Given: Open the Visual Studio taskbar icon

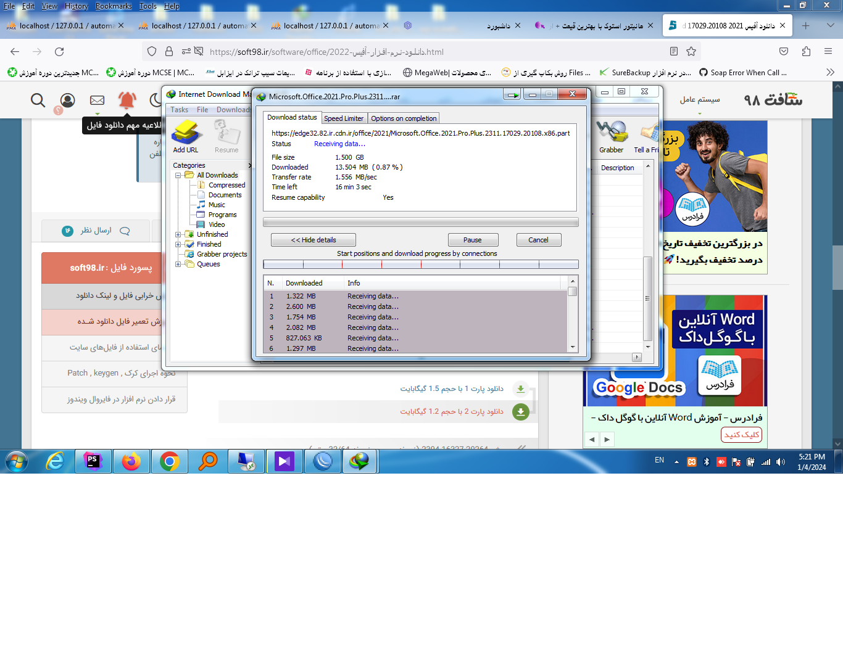Looking at the screenshot, I should 284,461.
